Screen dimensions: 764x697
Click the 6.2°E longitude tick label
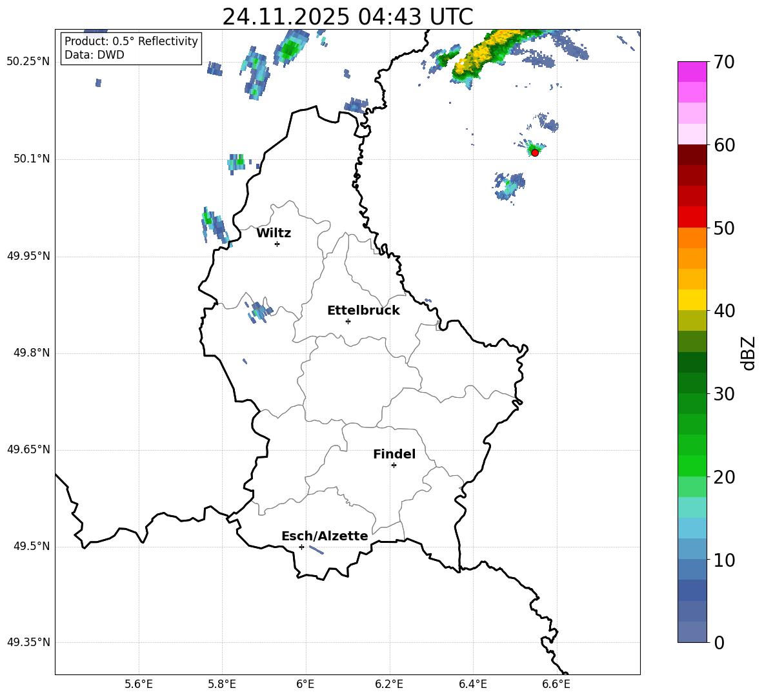click(x=390, y=684)
